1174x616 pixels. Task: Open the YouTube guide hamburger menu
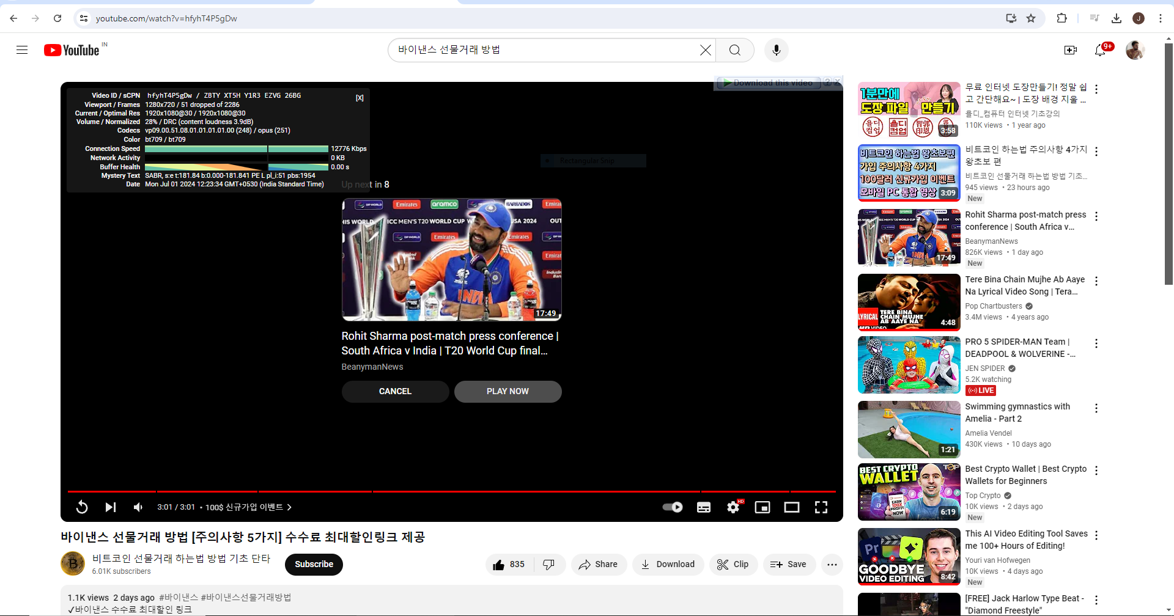pos(22,50)
